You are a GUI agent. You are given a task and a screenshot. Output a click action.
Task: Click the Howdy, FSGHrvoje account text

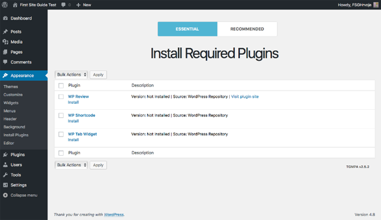(x=355, y=5)
